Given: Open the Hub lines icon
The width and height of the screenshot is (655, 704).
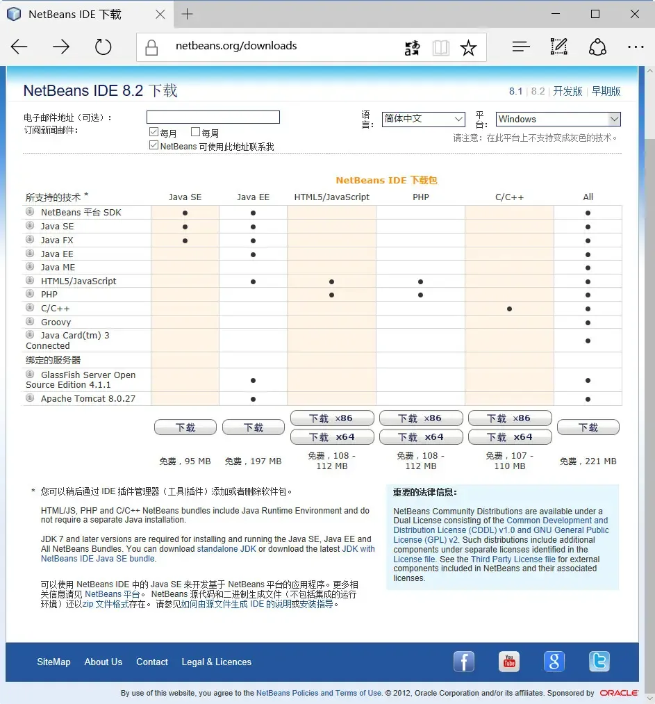Looking at the screenshot, I should click(x=521, y=47).
